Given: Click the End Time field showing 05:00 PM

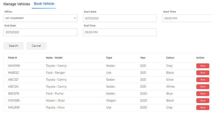Looking at the screenshot, I should pyautogui.click(x=120, y=32).
